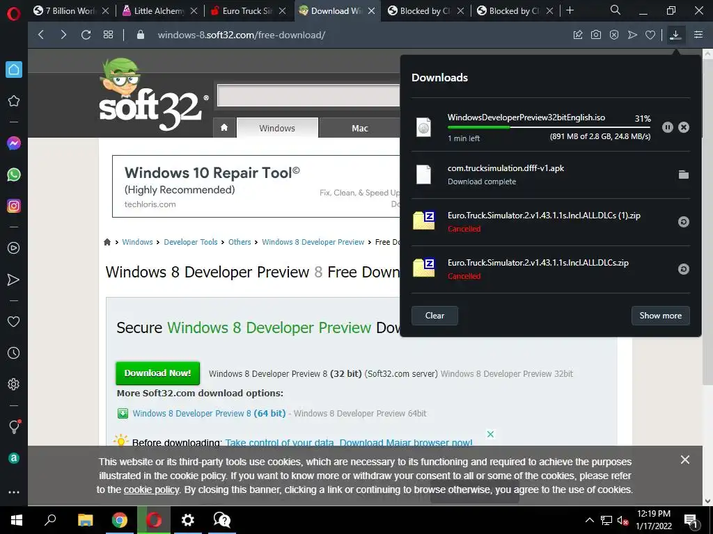Open File Explorer from taskbar
The width and height of the screenshot is (713, 534).
[85, 520]
